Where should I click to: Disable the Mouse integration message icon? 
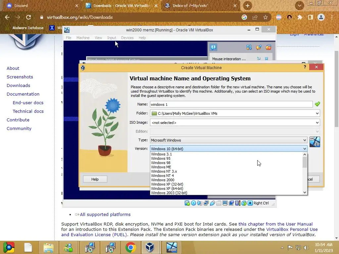259,59
